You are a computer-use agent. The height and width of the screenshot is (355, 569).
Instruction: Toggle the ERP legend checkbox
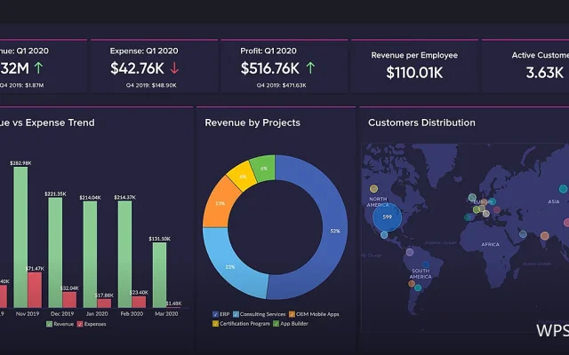[215, 314]
